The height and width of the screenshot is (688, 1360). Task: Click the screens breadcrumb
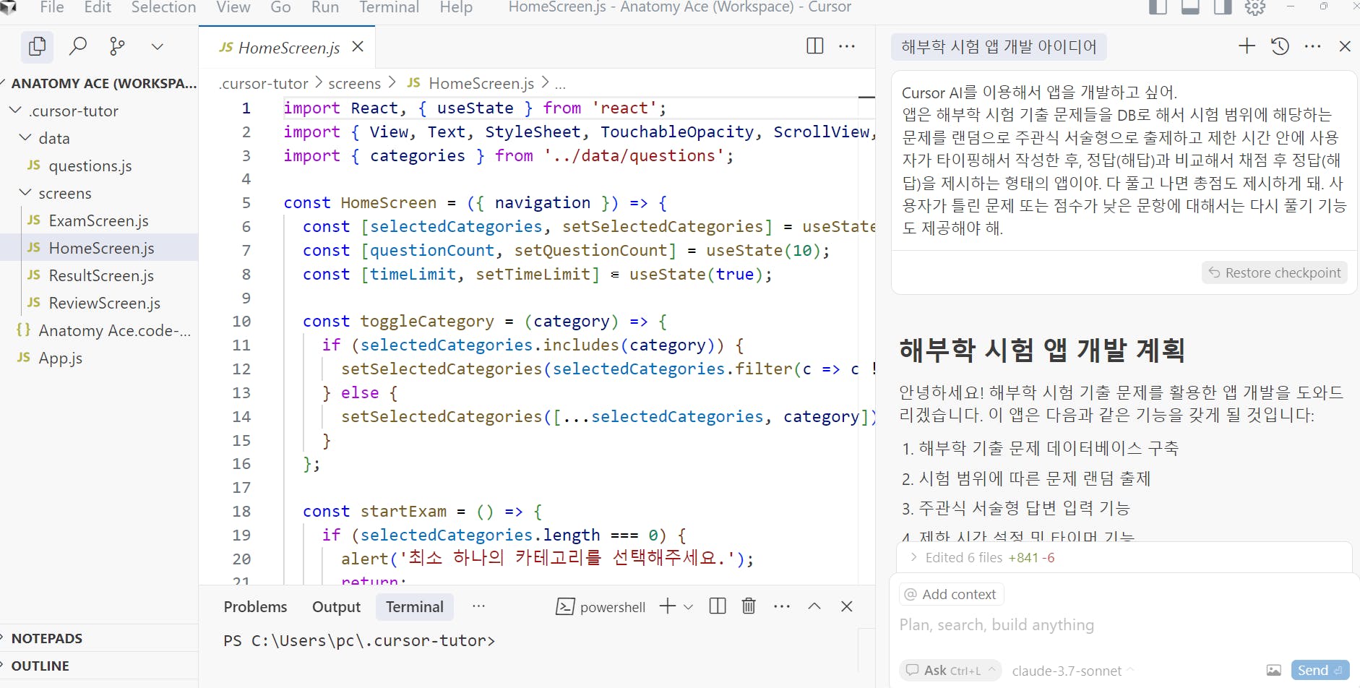pyautogui.click(x=354, y=84)
